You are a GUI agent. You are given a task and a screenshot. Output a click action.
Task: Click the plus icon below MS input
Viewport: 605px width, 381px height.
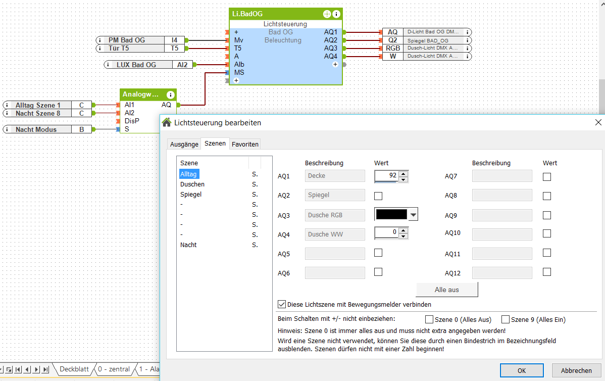pos(236,81)
